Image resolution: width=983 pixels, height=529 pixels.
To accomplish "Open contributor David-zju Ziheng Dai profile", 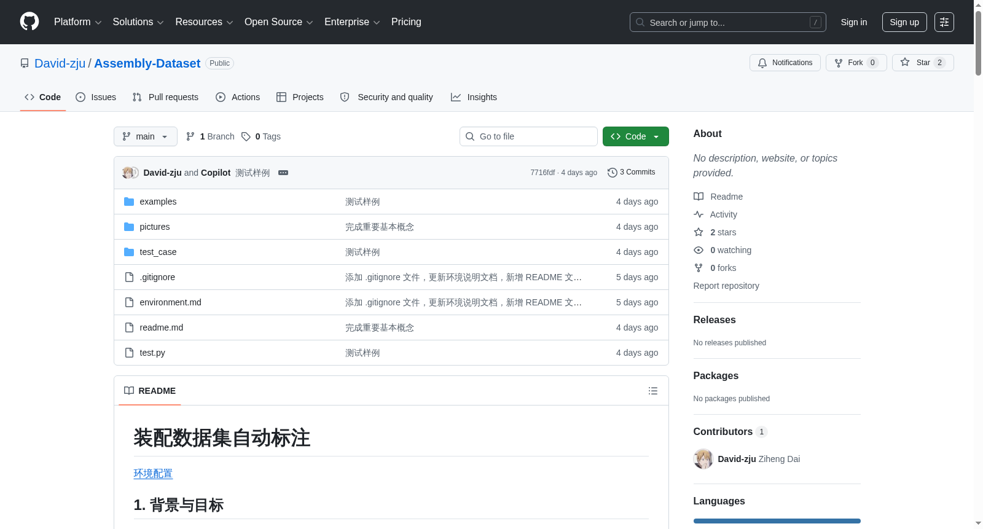I will coord(759,459).
